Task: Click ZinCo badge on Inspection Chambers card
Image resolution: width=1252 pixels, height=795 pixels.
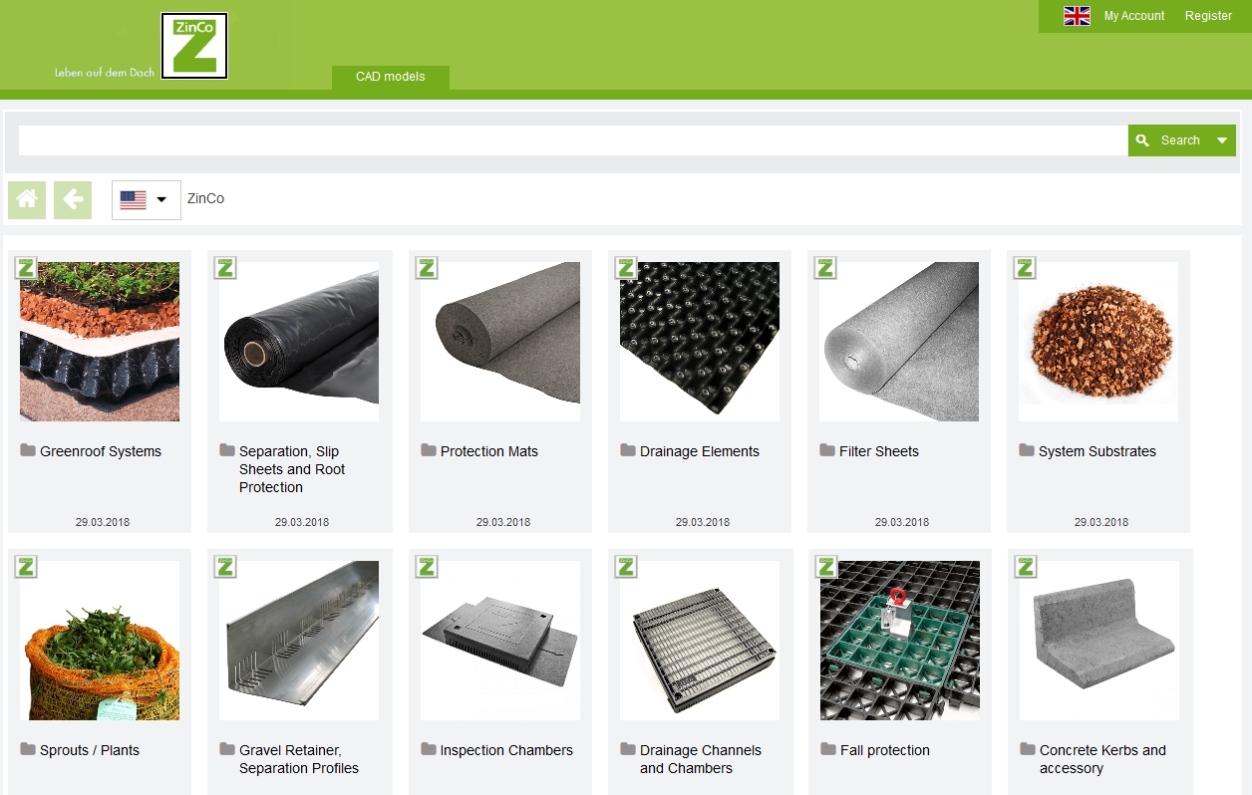Action: (427, 566)
